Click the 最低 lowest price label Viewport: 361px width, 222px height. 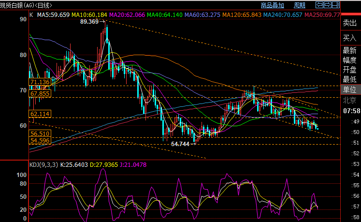[x=349, y=79]
